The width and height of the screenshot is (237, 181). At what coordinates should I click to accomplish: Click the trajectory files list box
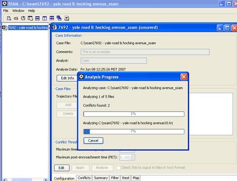[211, 114]
